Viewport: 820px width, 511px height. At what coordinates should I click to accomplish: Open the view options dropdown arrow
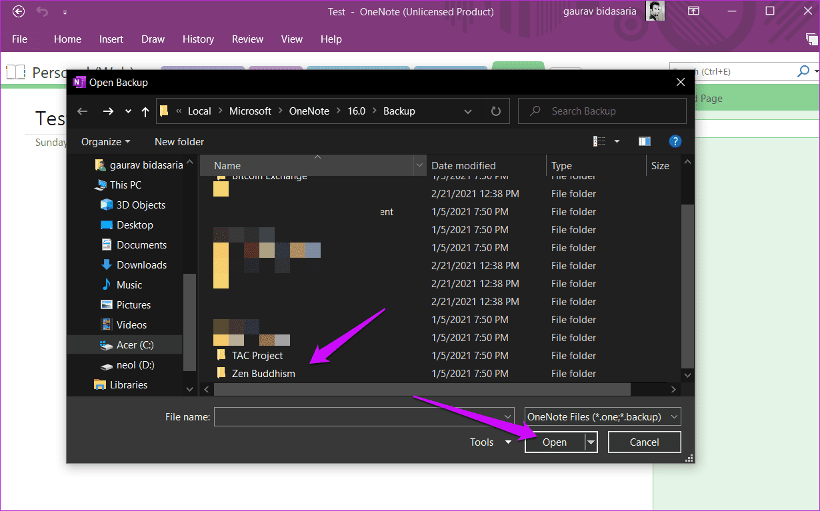[617, 142]
